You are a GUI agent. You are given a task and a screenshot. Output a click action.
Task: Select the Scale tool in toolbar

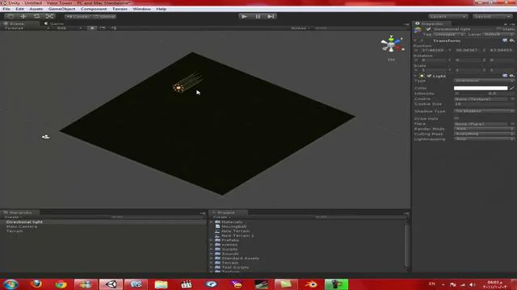pos(49,16)
